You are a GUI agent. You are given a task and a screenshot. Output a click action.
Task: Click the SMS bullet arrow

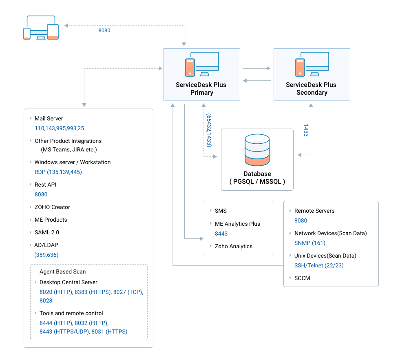click(211, 211)
